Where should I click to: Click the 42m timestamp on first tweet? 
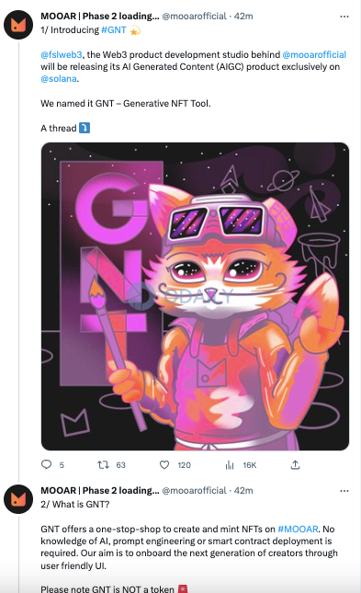pos(243,17)
